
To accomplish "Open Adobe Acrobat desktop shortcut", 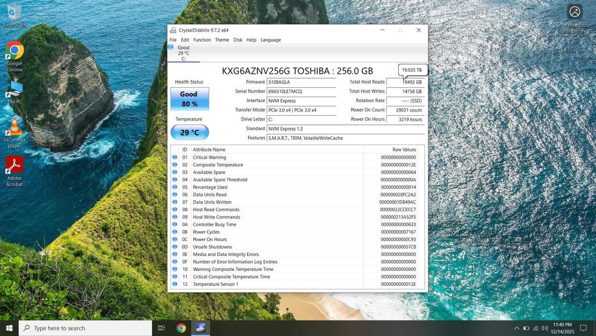I will click(14, 171).
